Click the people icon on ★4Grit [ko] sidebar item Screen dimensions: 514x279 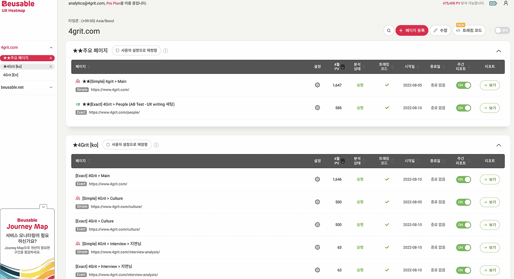[51, 67]
